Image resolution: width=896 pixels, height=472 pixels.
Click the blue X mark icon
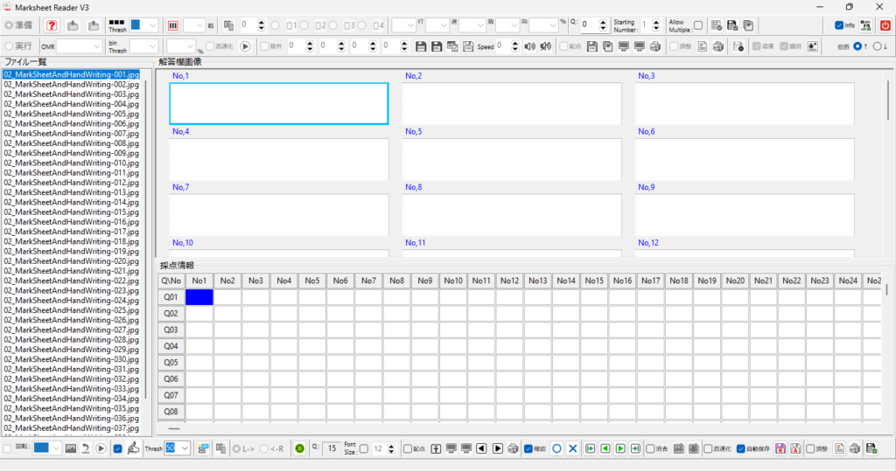(x=572, y=448)
